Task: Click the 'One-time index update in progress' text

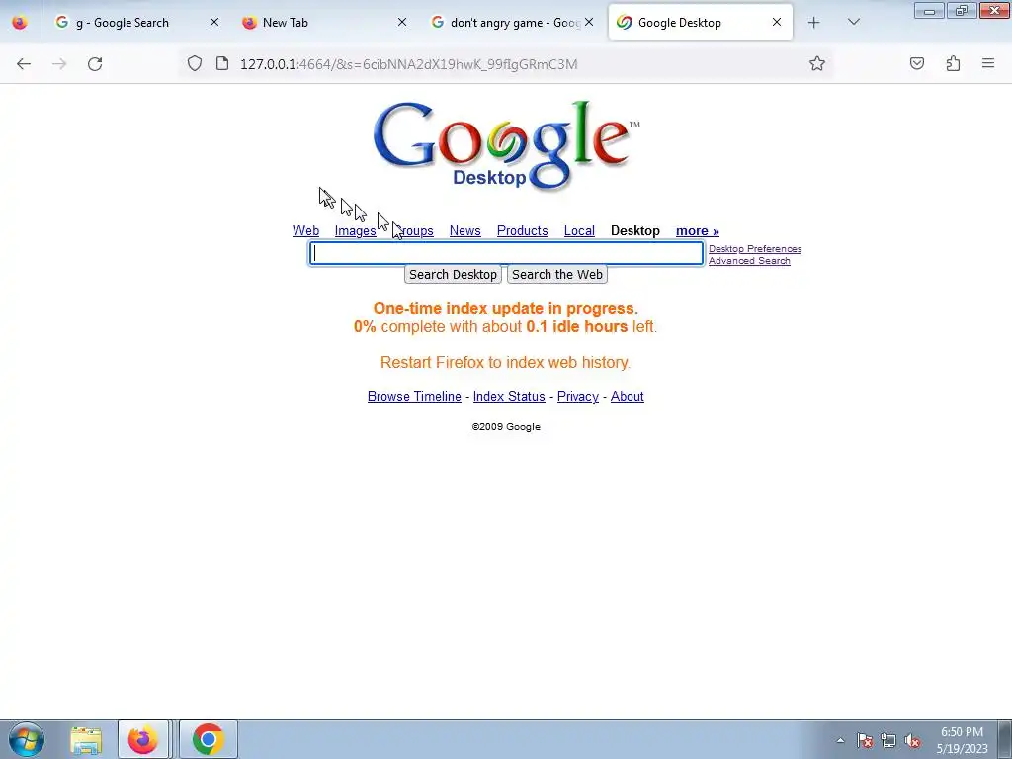Action: tap(505, 308)
